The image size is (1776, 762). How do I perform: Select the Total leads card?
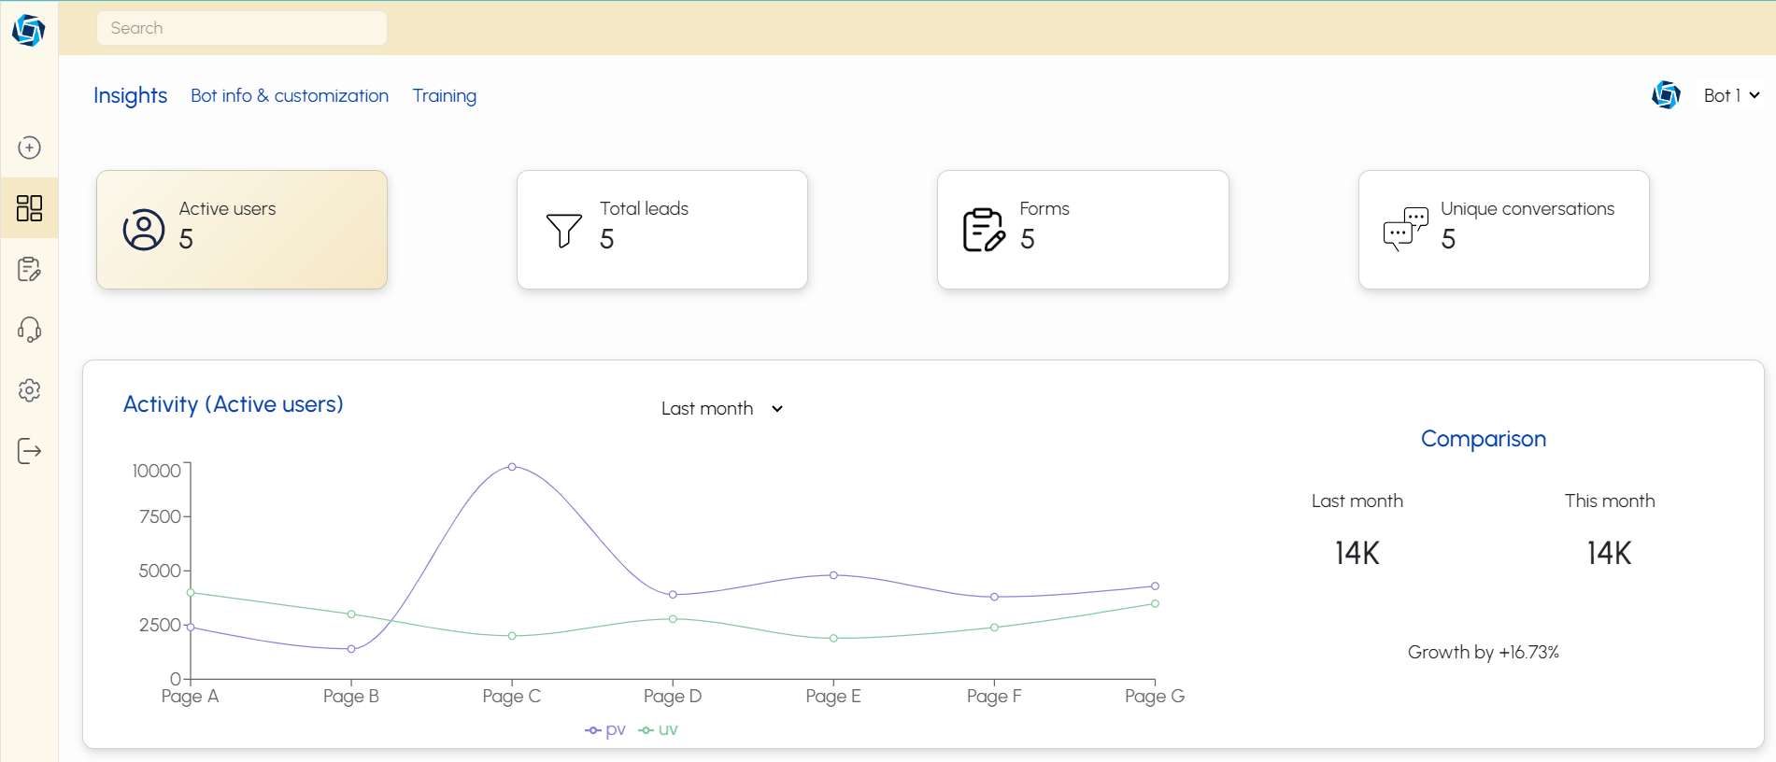pyautogui.click(x=662, y=230)
